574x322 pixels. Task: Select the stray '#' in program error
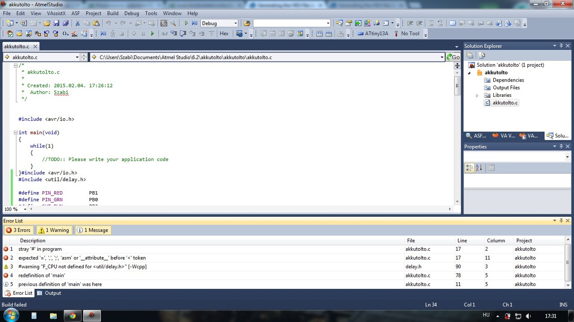click(283, 249)
